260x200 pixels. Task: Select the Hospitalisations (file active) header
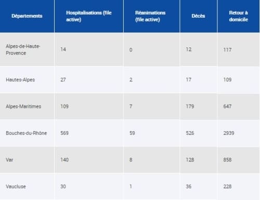tap(89, 16)
